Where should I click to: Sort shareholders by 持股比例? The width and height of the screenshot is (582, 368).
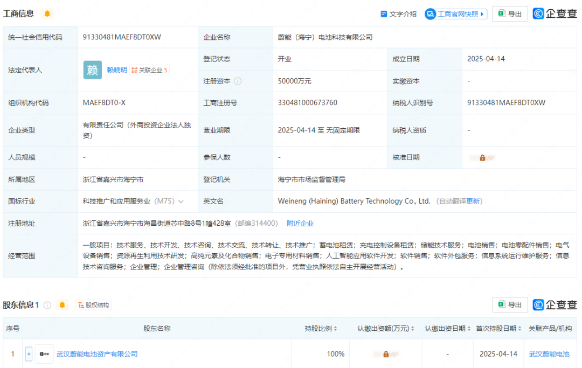coord(321,328)
